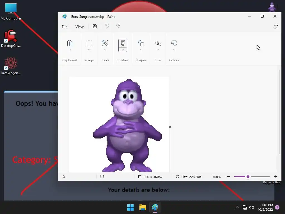Open the Tools pencil-and-brush icon
Viewport: 285px width, 214px height.
point(105,43)
